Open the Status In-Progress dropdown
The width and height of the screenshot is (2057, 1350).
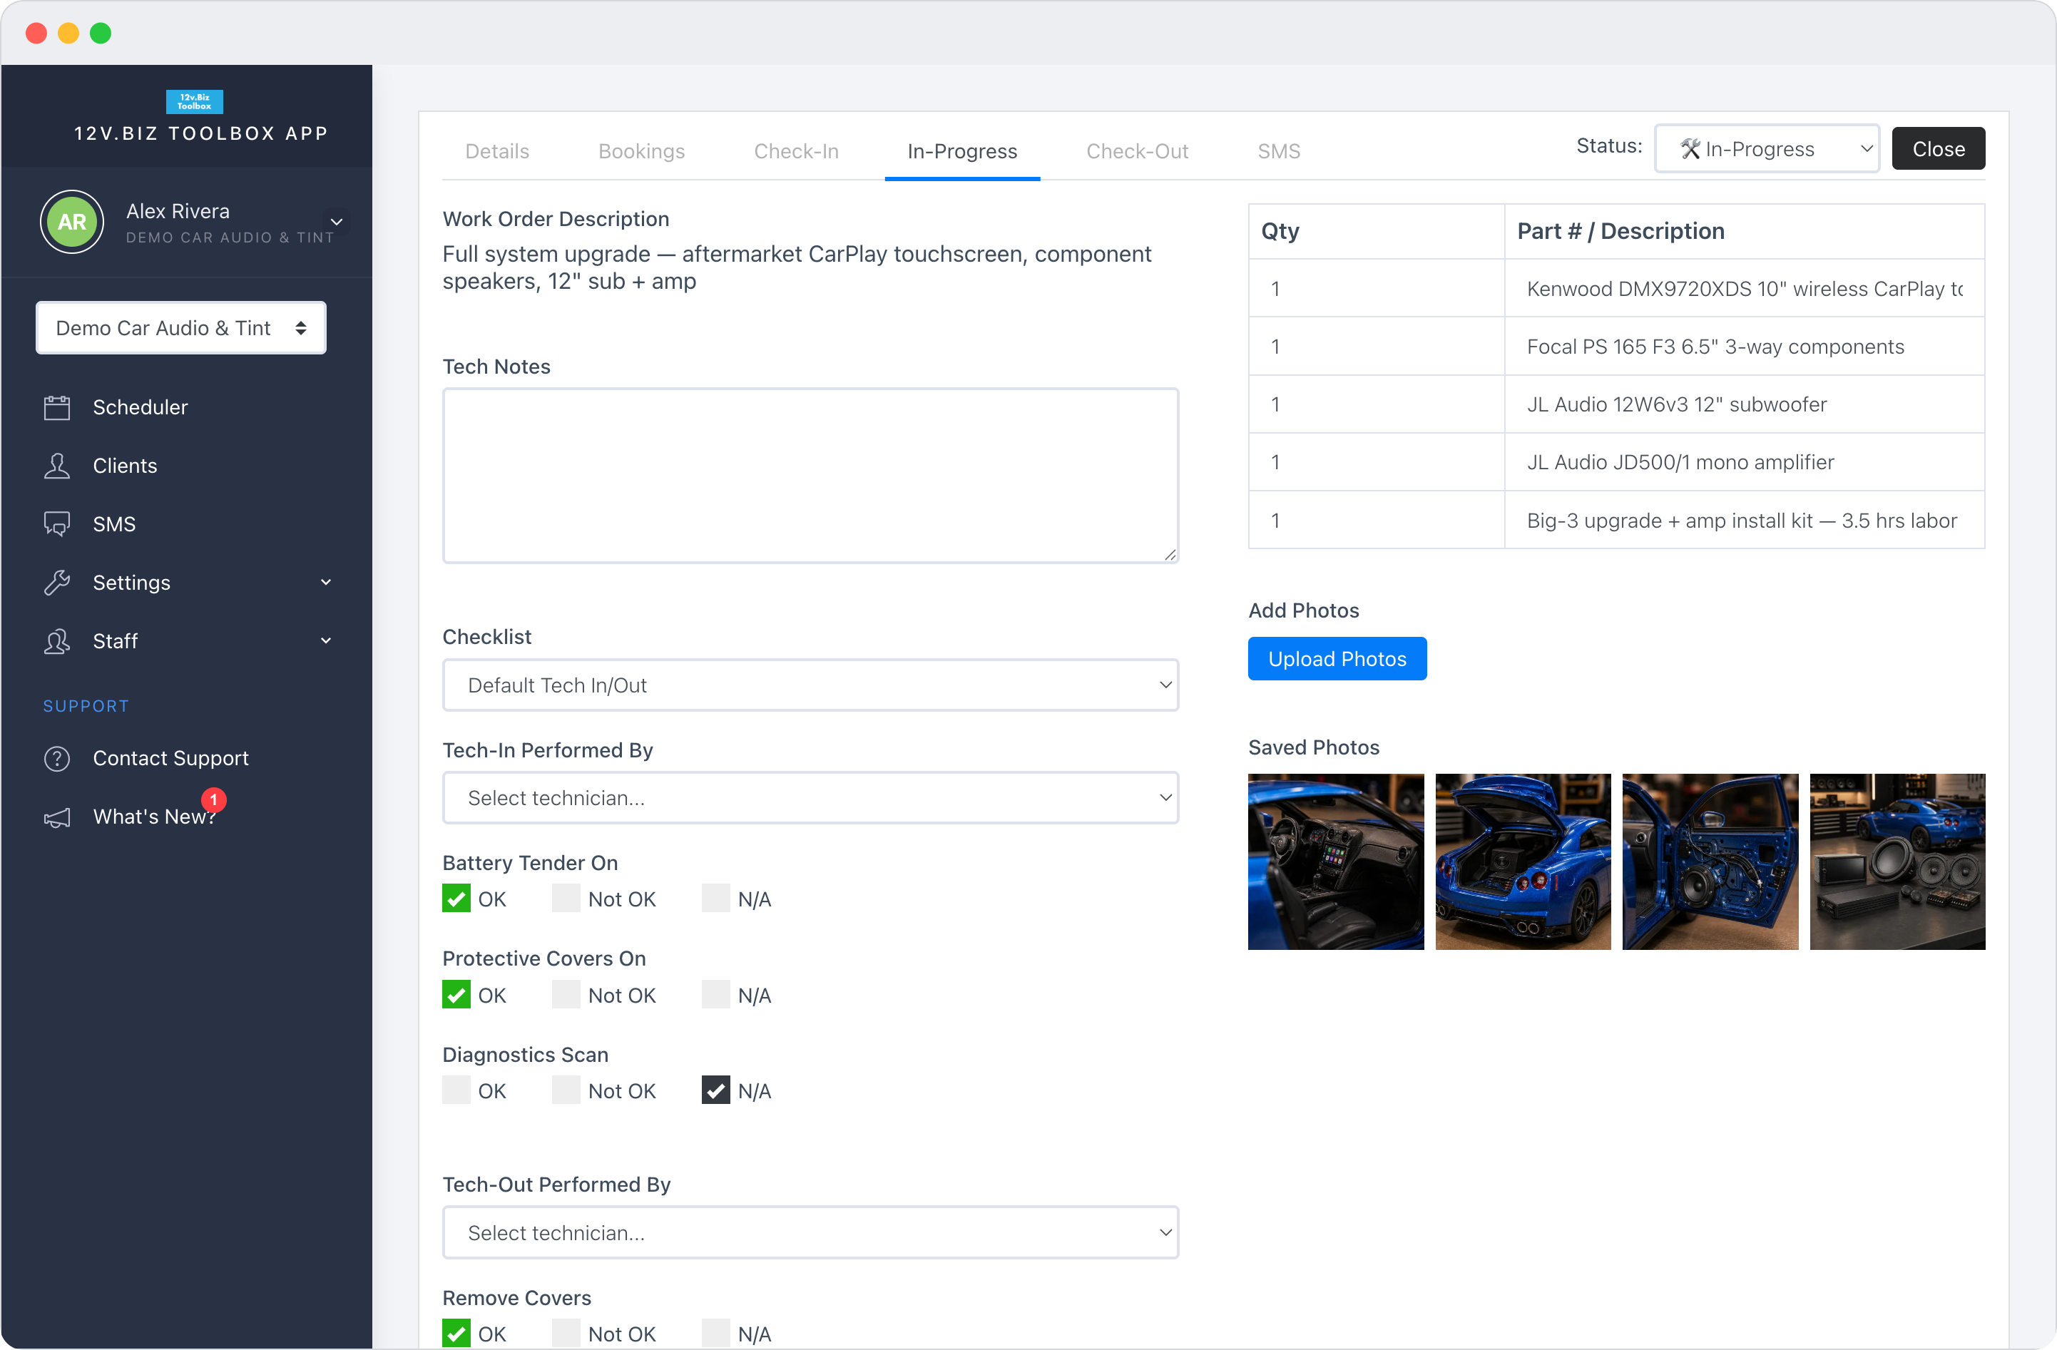pyautogui.click(x=1767, y=148)
